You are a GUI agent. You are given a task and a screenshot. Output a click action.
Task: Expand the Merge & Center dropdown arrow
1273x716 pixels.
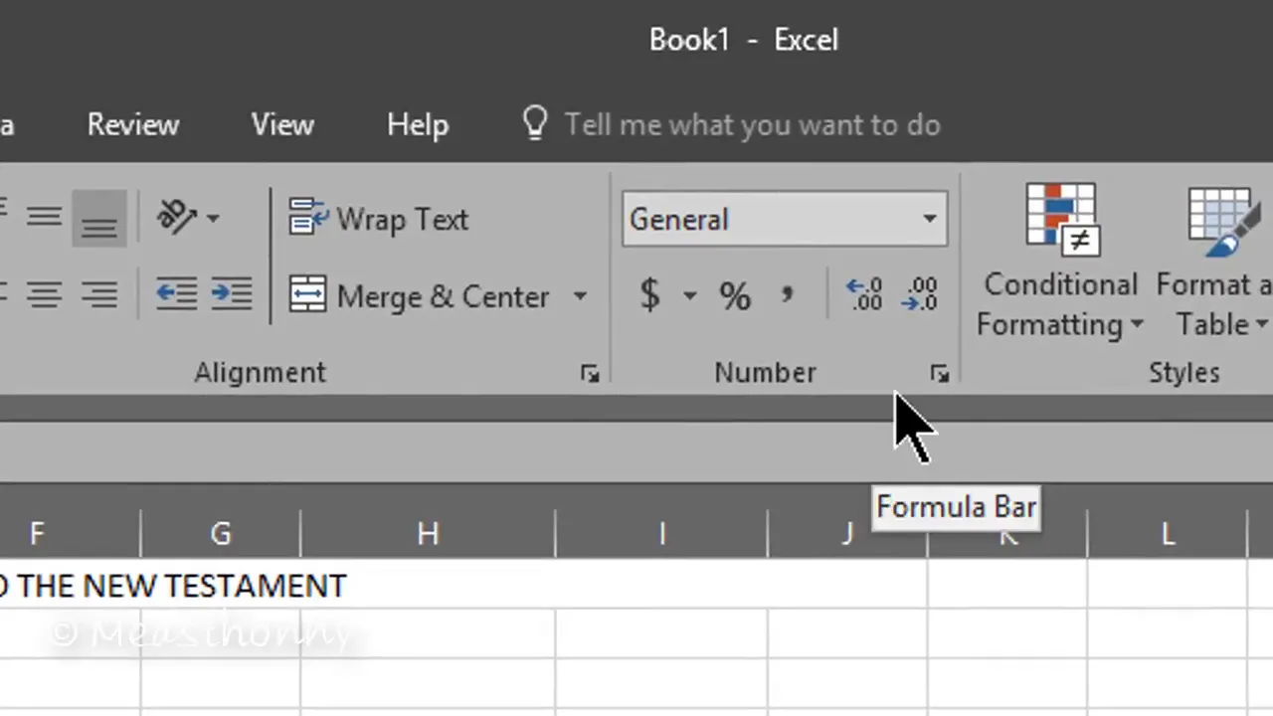point(580,296)
